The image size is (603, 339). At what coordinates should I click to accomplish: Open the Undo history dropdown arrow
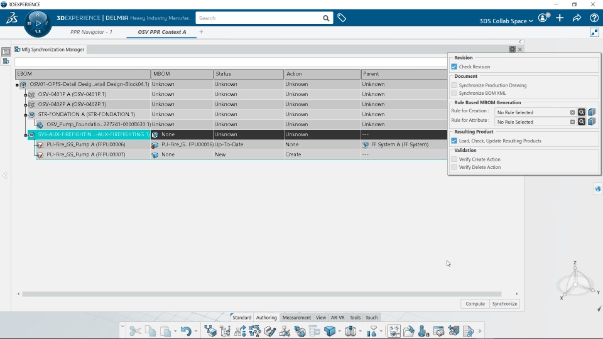(196, 331)
